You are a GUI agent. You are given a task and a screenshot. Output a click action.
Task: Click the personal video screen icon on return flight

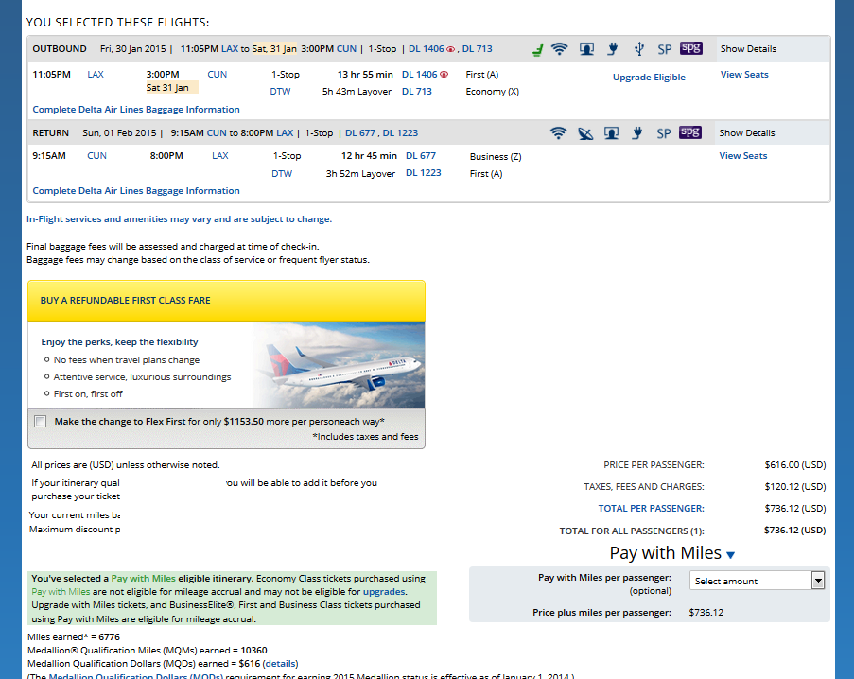[613, 133]
